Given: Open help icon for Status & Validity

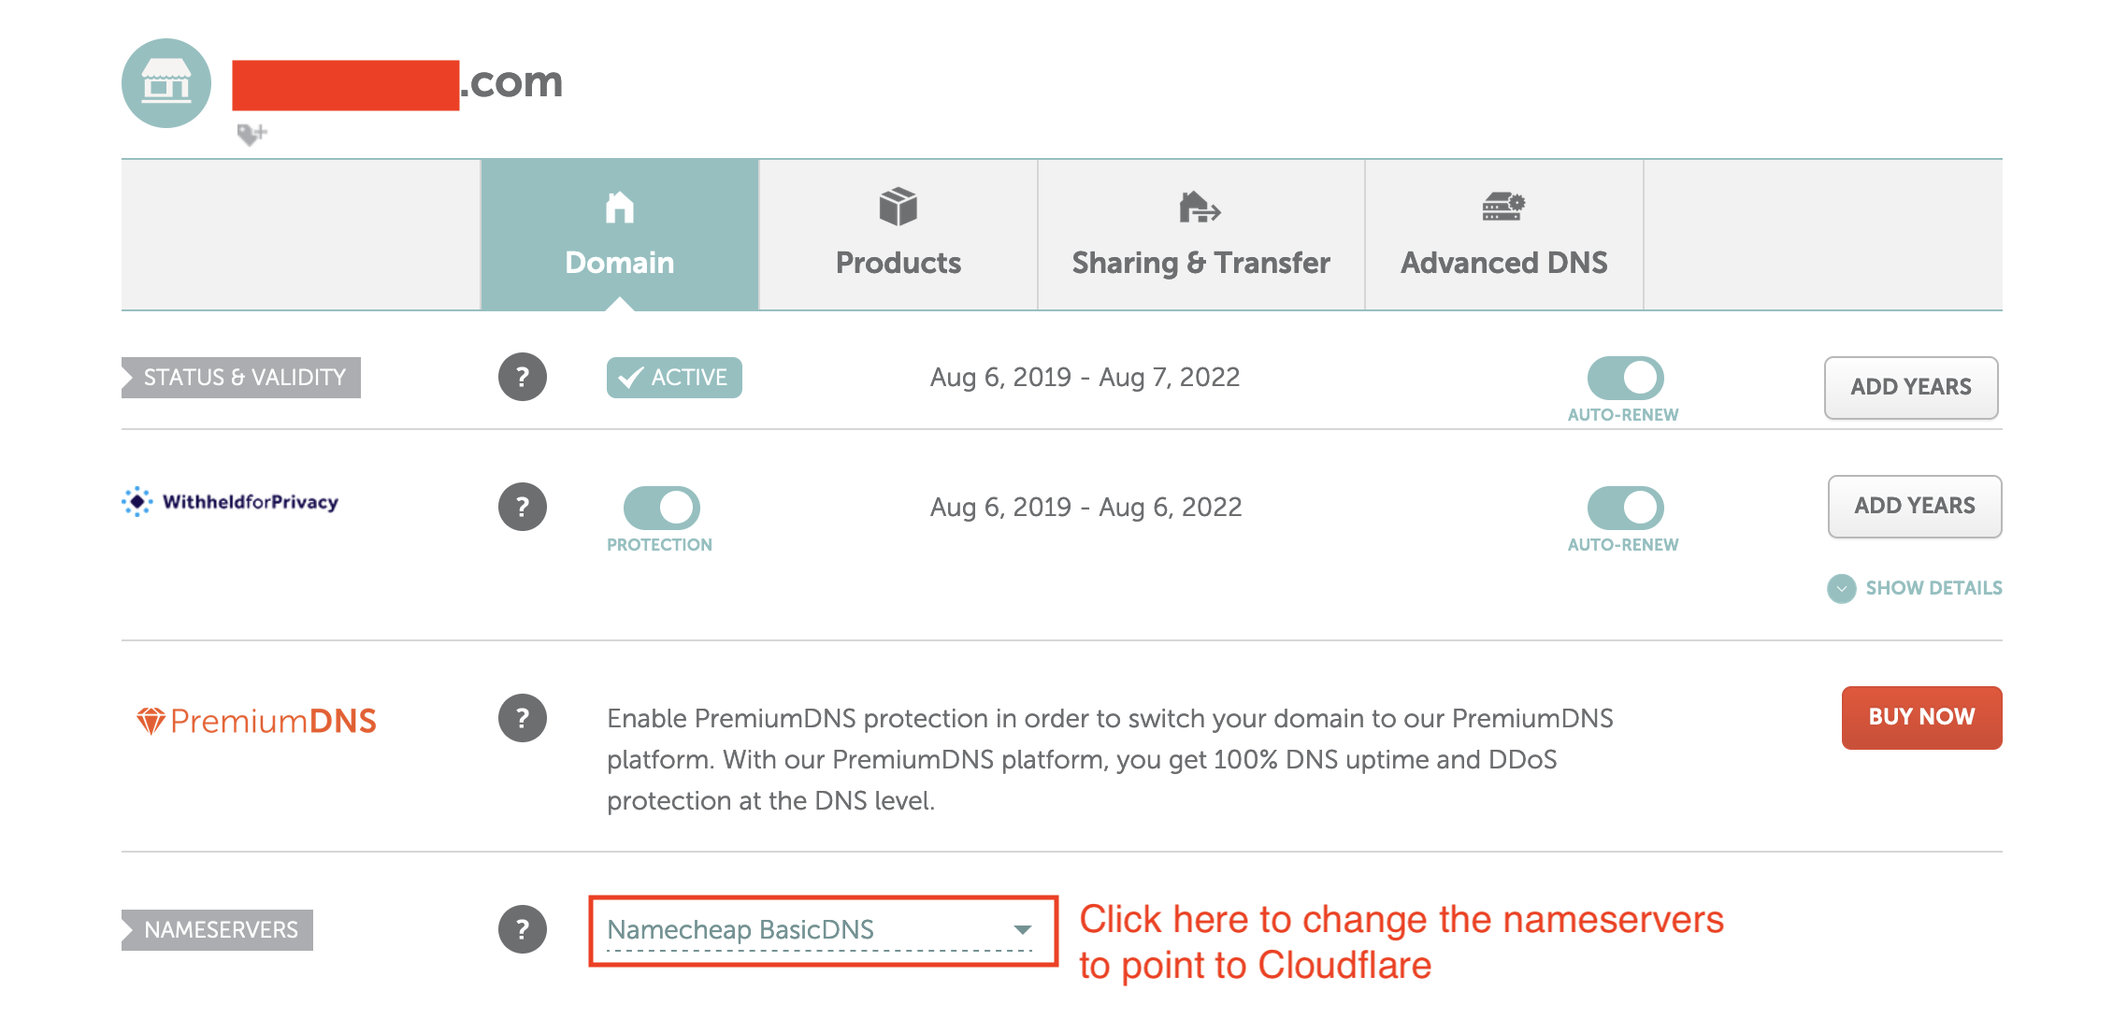Looking at the screenshot, I should tap(522, 377).
